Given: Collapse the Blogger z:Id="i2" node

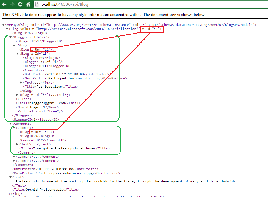Looking at the screenshot, I should coord(10,37).
